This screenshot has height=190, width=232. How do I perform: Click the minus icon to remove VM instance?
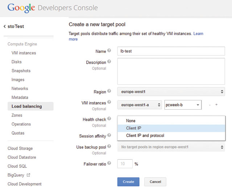tap(210, 105)
